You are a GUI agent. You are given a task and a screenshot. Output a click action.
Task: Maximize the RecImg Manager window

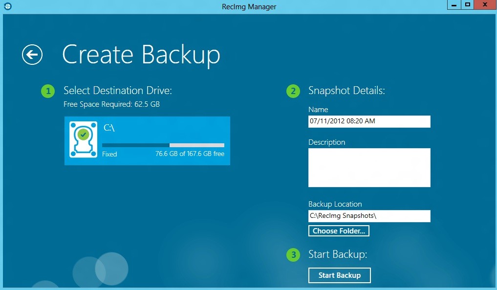click(x=468, y=5)
